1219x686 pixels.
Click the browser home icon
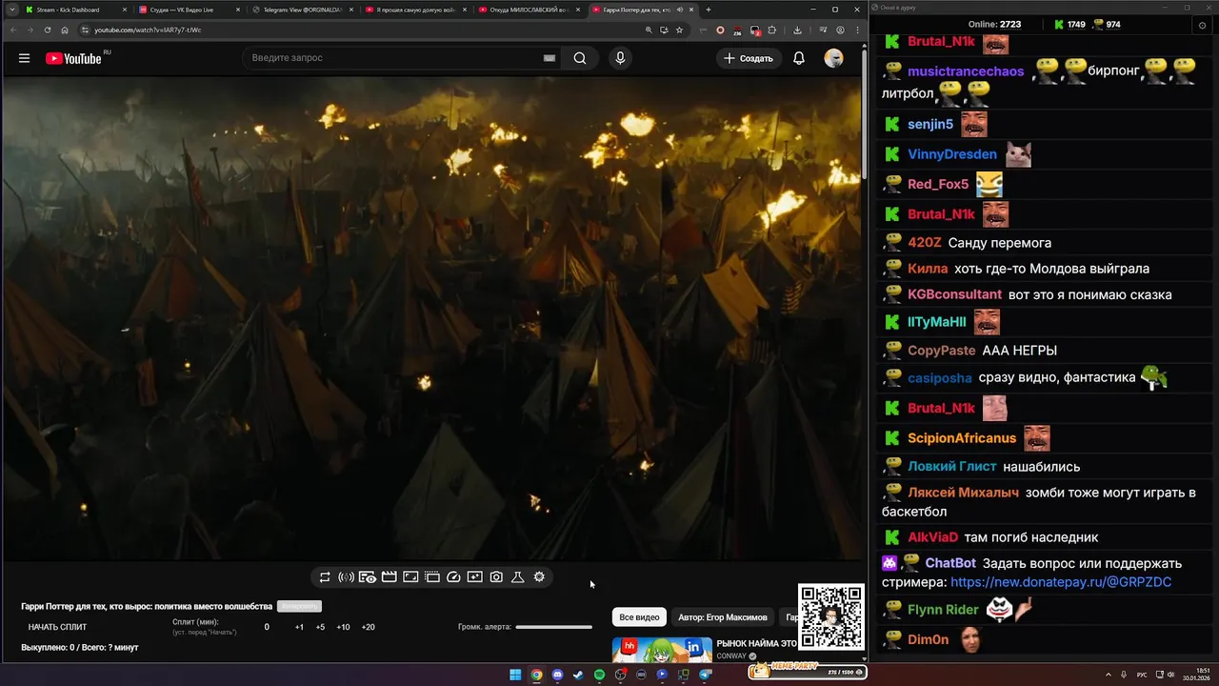pos(65,30)
